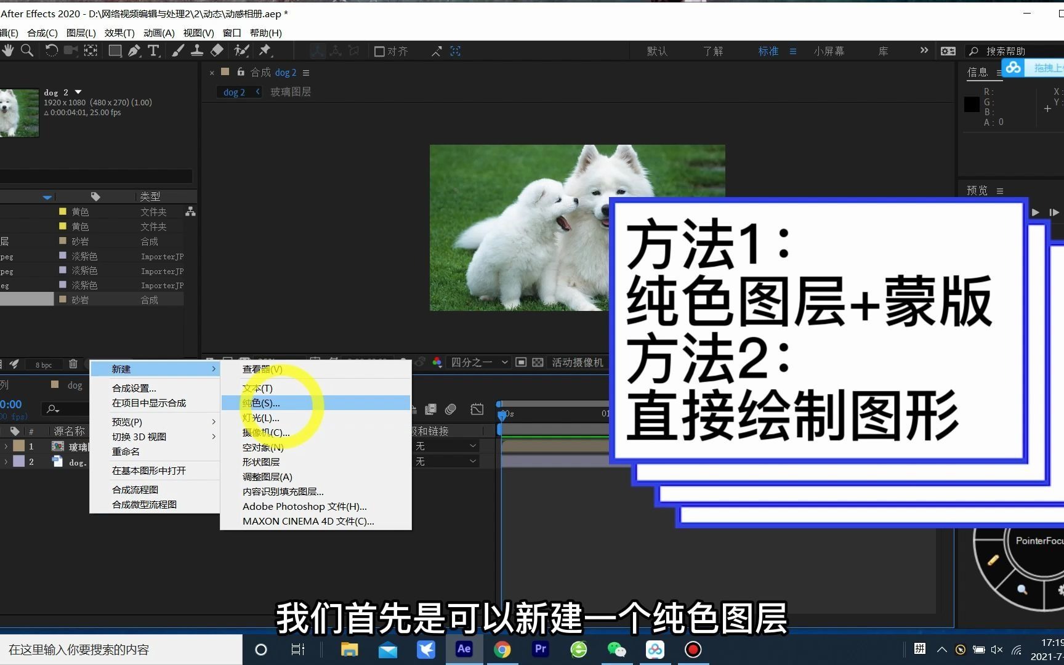
Task: Select the Eraser tool
Action: pos(217,50)
